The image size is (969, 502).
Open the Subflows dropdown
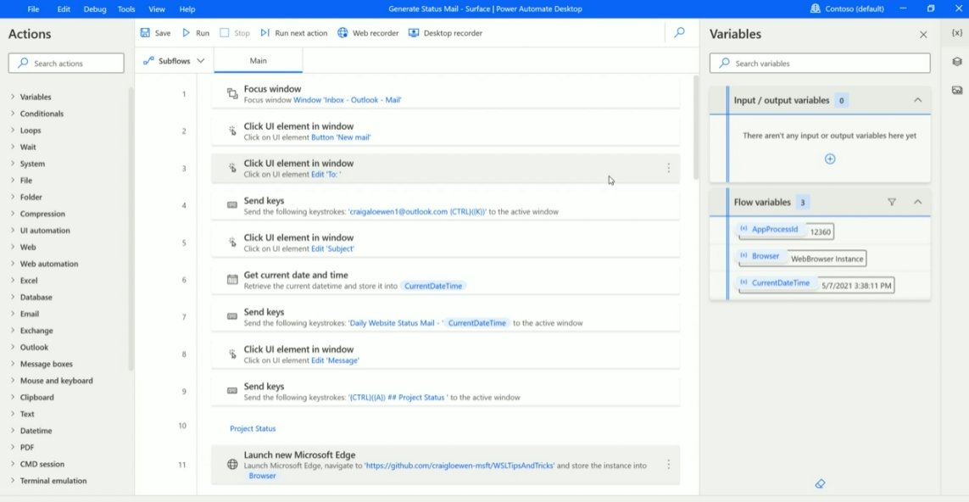click(174, 60)
